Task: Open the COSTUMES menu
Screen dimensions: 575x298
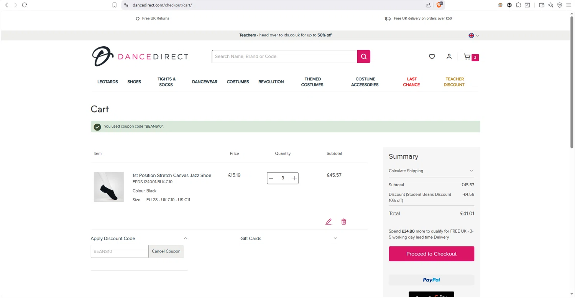Action: click(x=238, y=82)
